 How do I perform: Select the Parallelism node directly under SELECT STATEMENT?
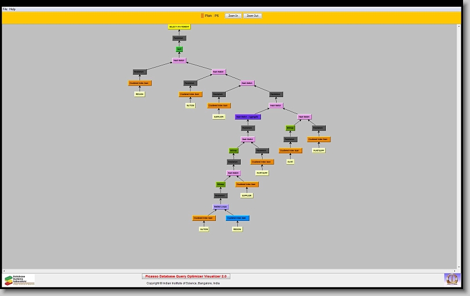(x=179, y=38)
